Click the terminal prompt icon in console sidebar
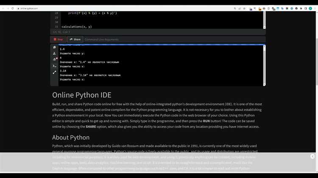The width and height of the screenshot is (318, 178). tap(54, 66)
